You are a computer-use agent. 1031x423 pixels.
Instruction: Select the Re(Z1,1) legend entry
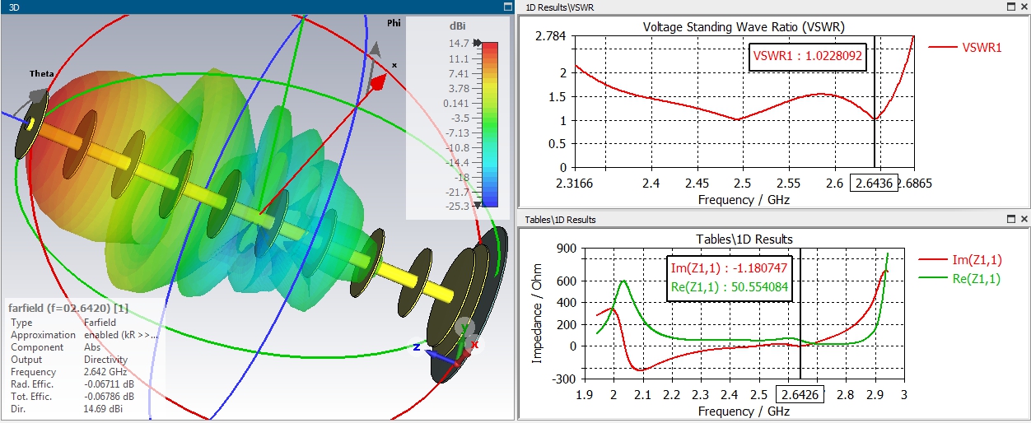click(x=959, y=278)
